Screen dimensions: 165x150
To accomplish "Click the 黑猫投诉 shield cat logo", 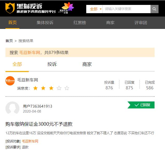I will 10,8.
